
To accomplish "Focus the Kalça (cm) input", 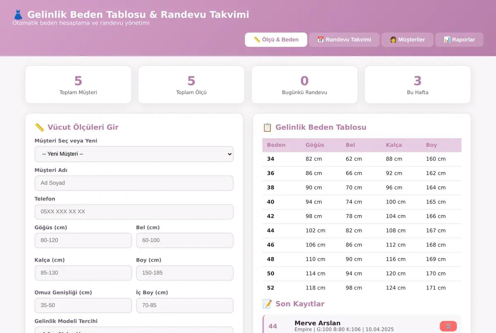I will point(83,273).
